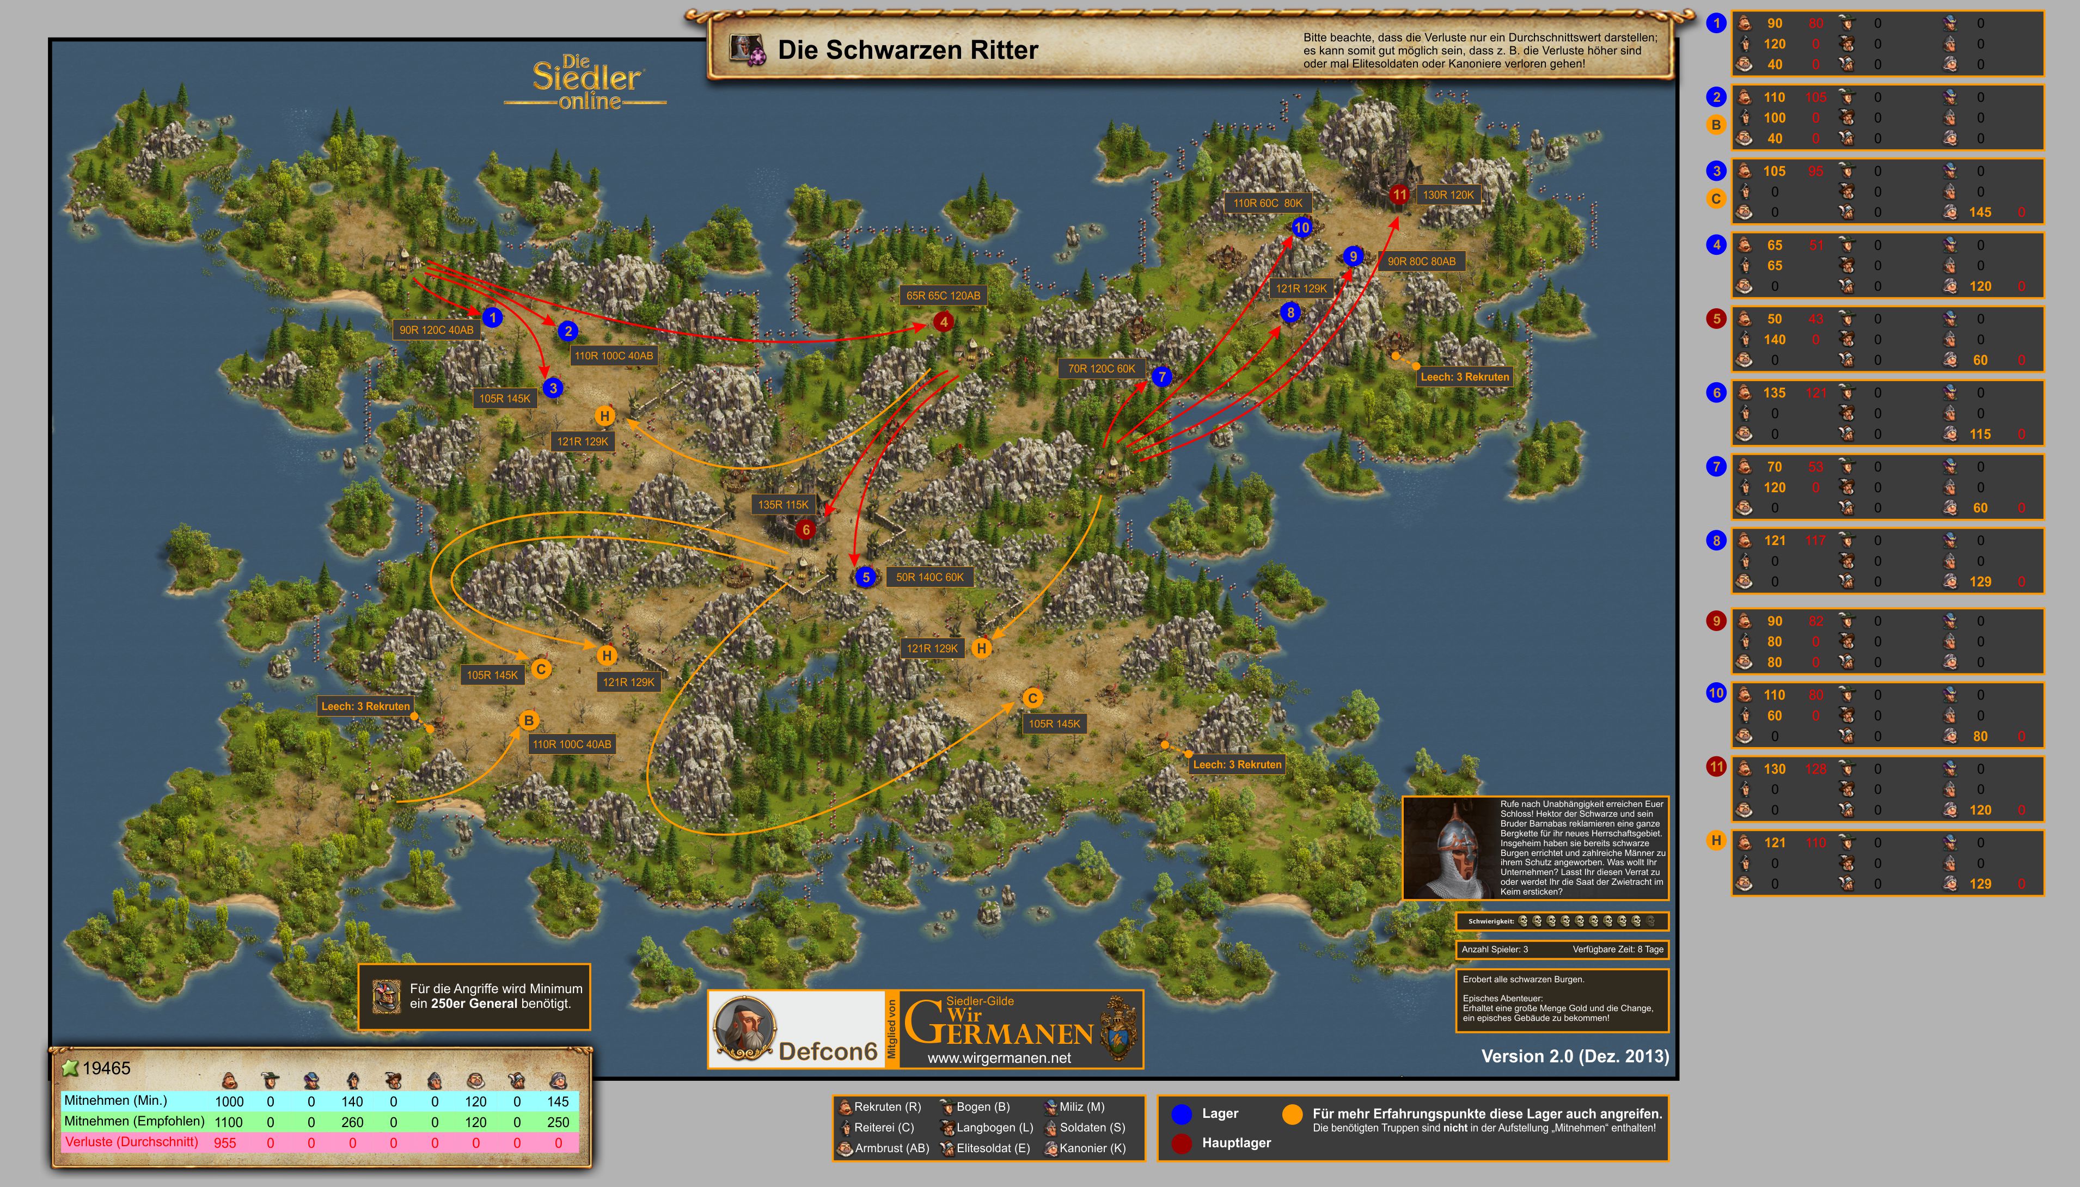
Task: Click the blue Lager color dot in the legend
Action: (x=1181, y=1115)
